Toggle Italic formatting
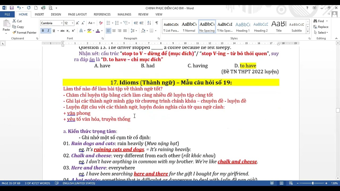The width and height of the screenshot is (340, 191). tap(48, 31)
